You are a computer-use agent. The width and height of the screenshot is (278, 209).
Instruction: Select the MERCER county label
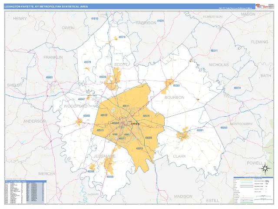[x=47, y=174]
